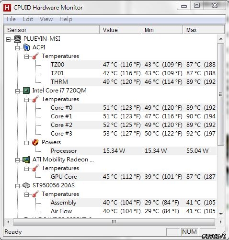This screenshot has width=229, height=240.
Task: Collapse ATI Radeon Temperatures group
Action: coord(26,169)
